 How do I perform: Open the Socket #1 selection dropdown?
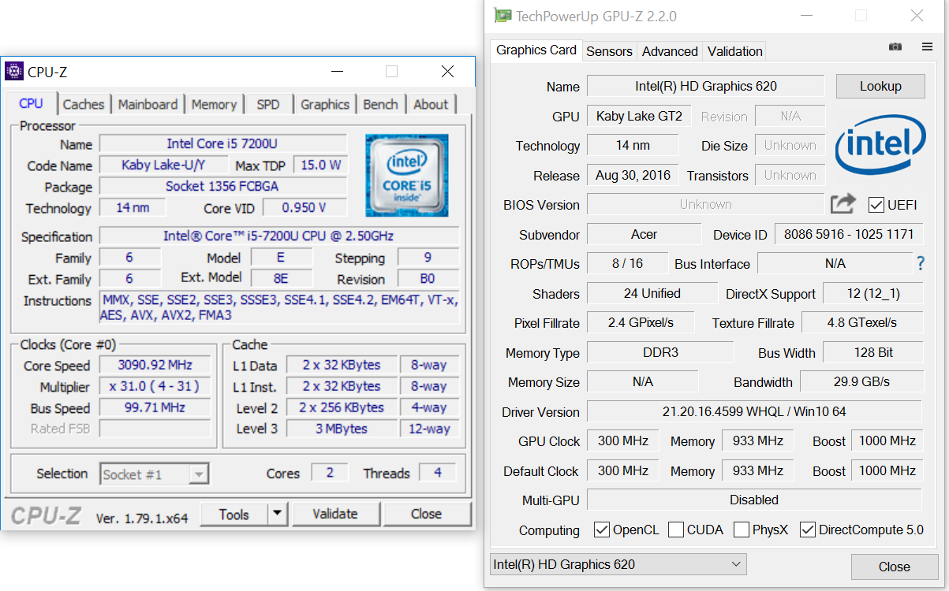point(155,474)
